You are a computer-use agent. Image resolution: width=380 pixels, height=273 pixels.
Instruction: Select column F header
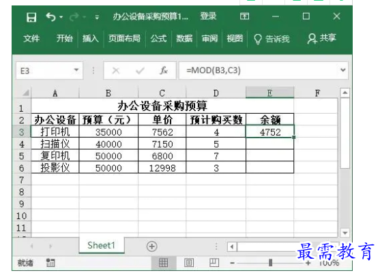click(317, 93)
